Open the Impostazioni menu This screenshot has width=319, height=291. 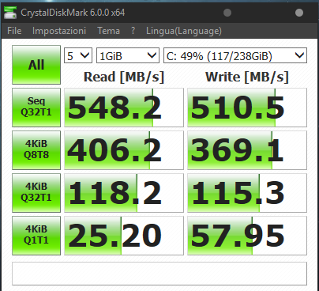pos(59,31)
